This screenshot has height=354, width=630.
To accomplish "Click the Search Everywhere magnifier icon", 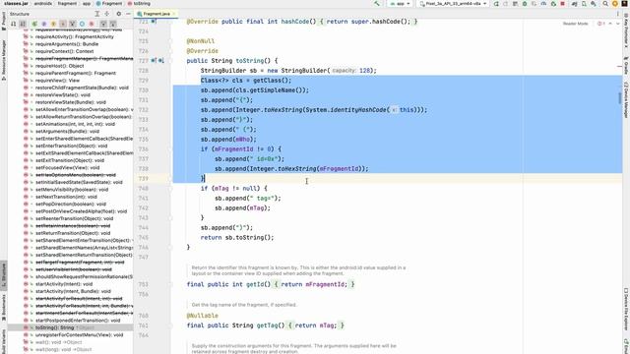I will coord(605,4).
